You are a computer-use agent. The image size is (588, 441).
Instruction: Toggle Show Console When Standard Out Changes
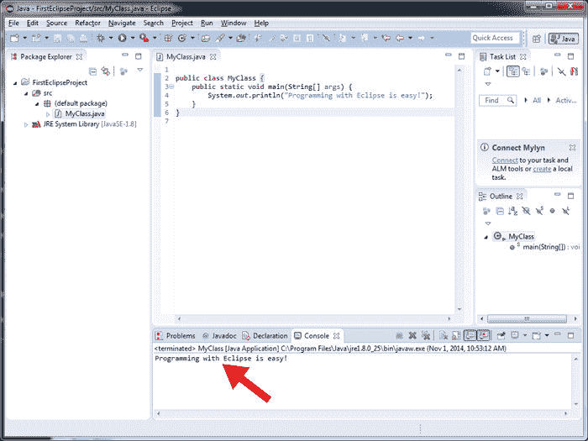click(470, 335)
